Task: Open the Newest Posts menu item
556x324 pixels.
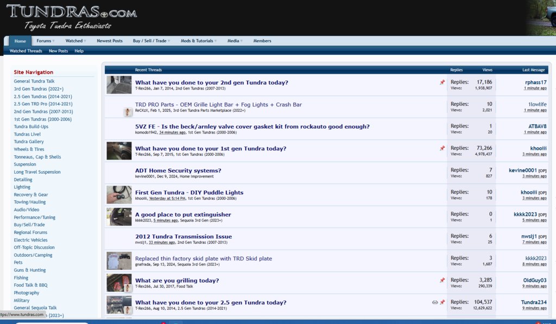Action: (x=110, y=41)
